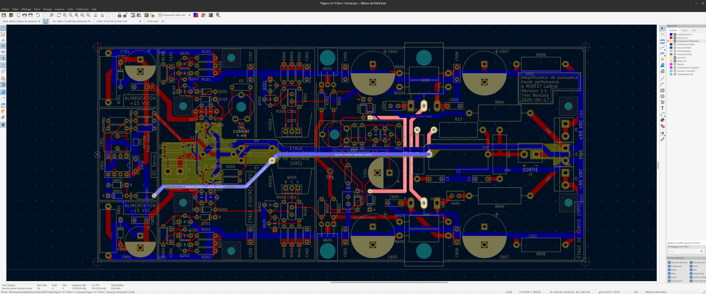Run the Design Rules Checker icon
This screenshot has width=706, height=294.
tap(152, 15)
